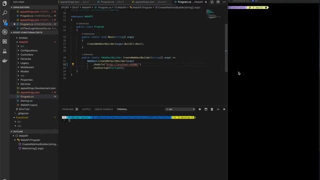
Task: Expand the Controllers folder
Action: pos(26,54)
